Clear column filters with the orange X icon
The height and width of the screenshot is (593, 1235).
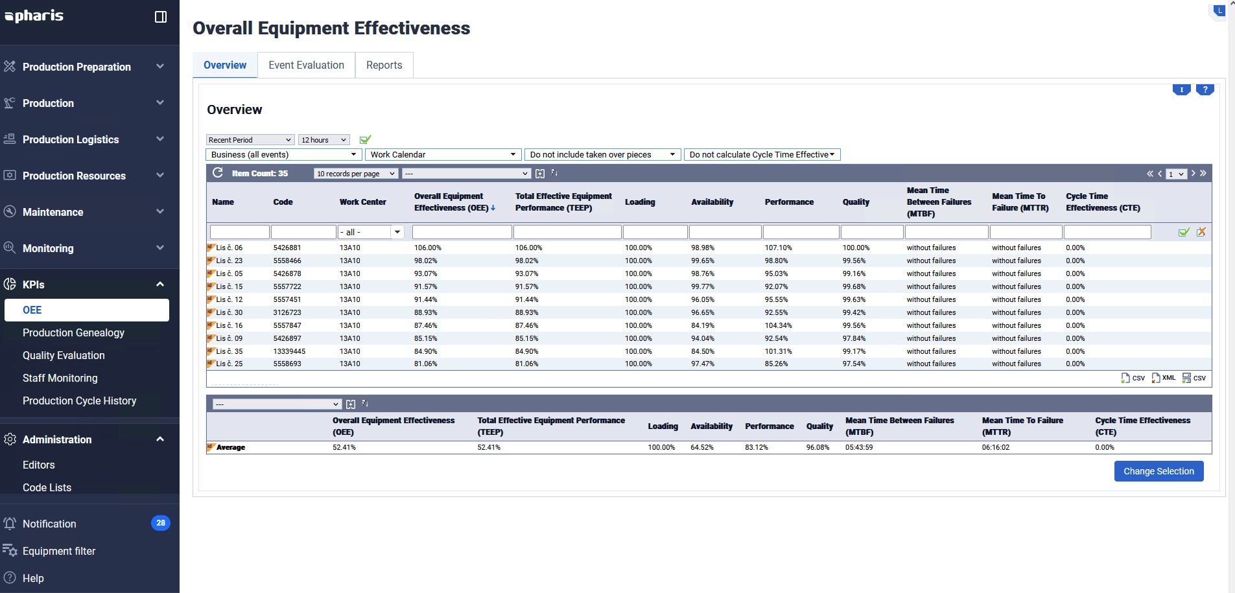click(x=1201, y=232)
